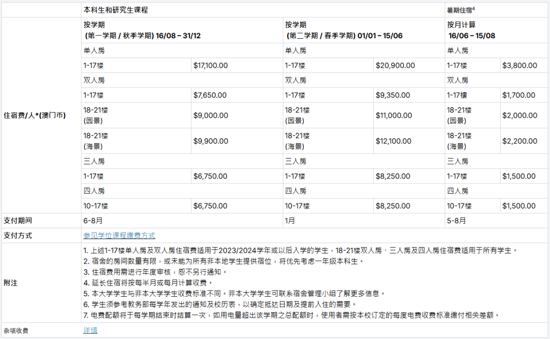Image resolution: width=550 pixels, height=339 pixels.
Task: Click the $17,100.00 single room fee
Action: click(x=210, y=65)
